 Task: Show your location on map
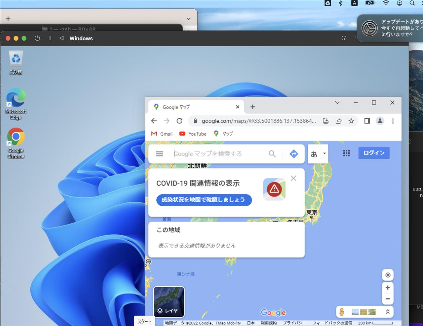(x=388, y=275)
